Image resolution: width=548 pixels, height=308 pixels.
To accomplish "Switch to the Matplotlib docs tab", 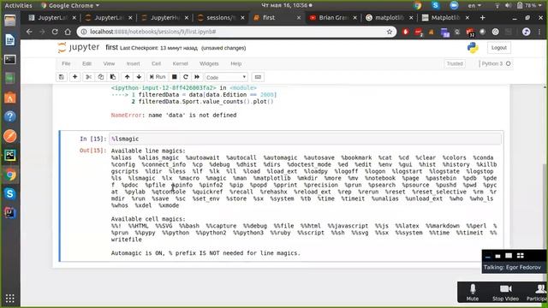I will coord(445,17).
